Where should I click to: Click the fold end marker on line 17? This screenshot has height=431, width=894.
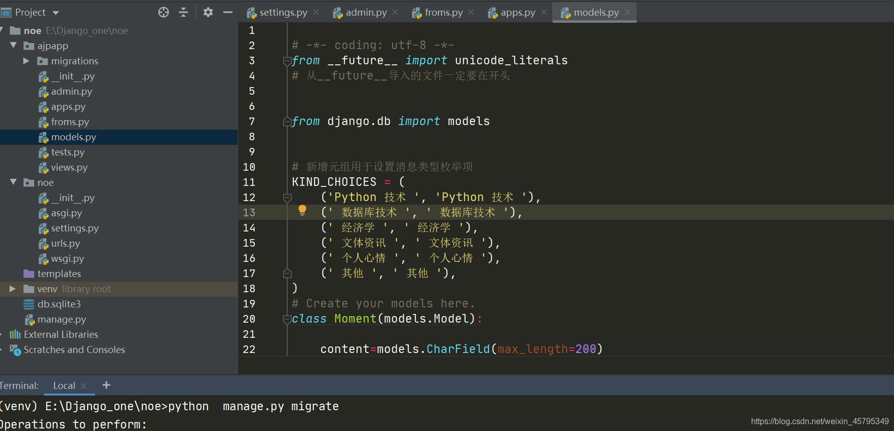[287, 273]
